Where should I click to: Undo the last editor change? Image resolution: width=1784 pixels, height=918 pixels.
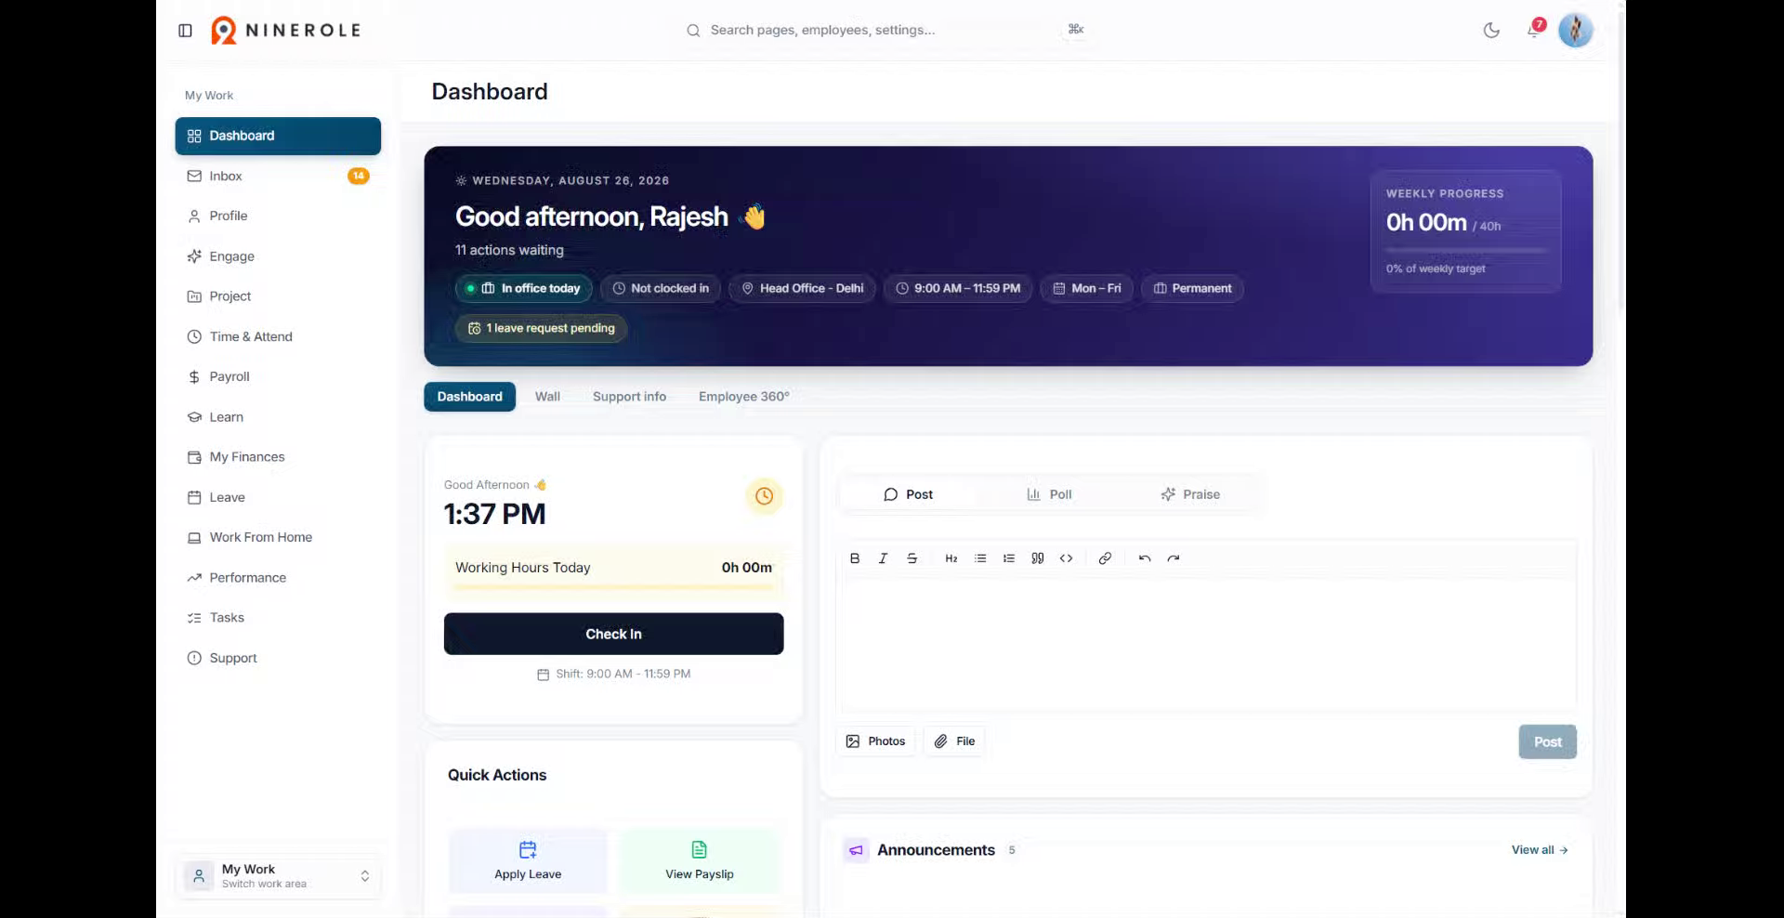click(x=1145, y=558)
